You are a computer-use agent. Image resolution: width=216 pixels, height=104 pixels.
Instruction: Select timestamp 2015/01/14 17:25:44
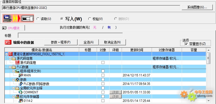point(136,101)
